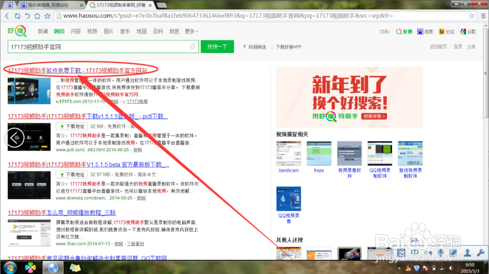Click 查看详情 on New Year banner

coord(374,116)
